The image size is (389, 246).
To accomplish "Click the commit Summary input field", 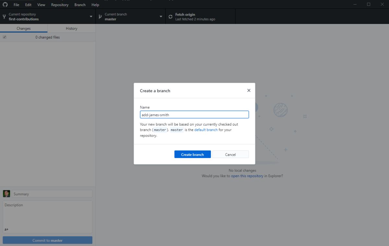I will 52,194.
